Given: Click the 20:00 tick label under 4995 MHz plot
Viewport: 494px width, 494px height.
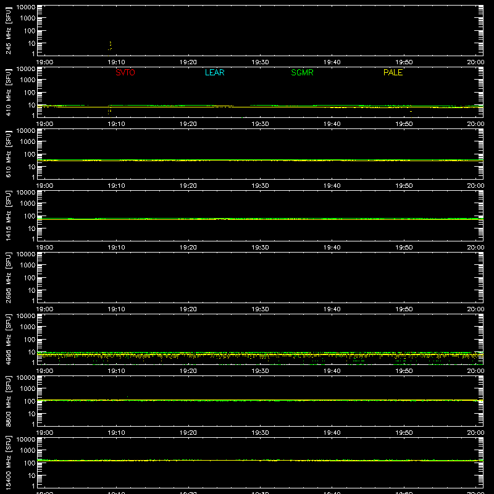Looking at the screenshot, I should tap(475, 371).
